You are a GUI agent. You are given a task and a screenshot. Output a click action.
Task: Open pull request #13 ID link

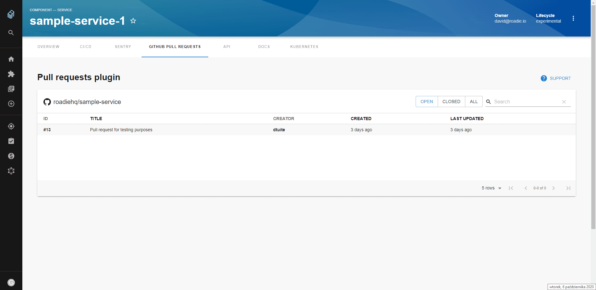tap(47, 130)
